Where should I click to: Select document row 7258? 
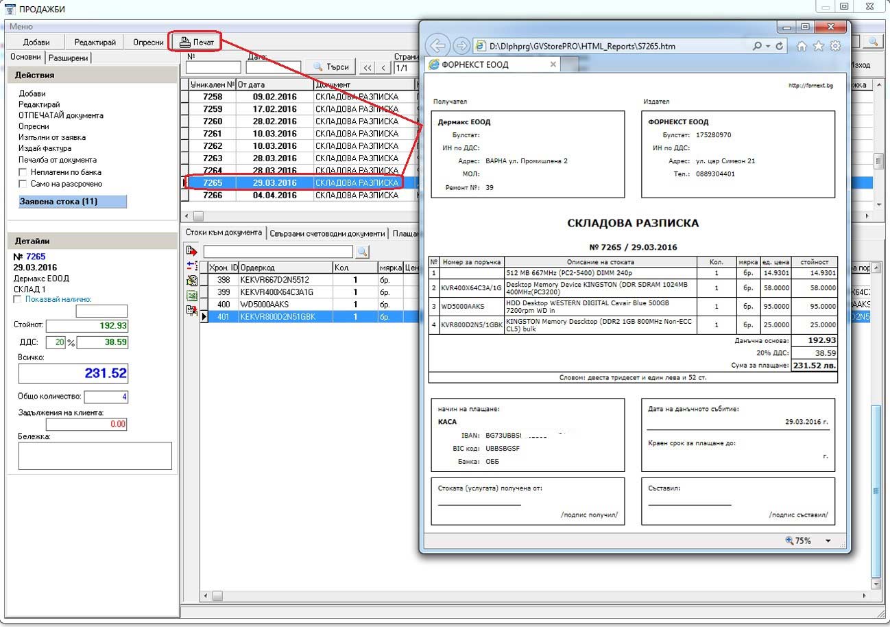pos(300,97)
